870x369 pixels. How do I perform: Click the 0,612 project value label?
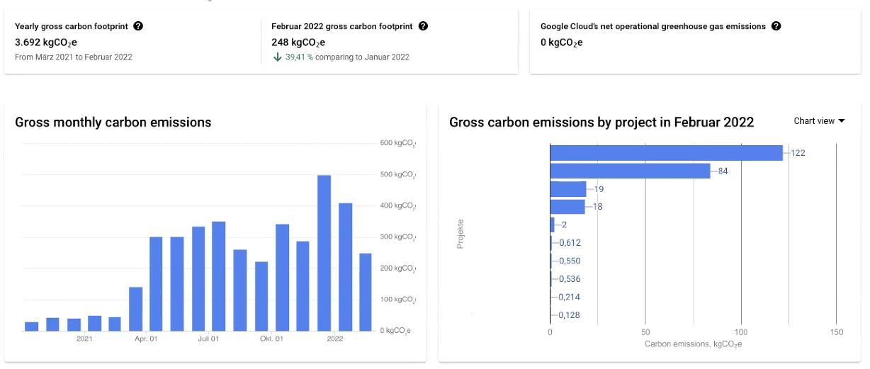click(x=570, y=243)
